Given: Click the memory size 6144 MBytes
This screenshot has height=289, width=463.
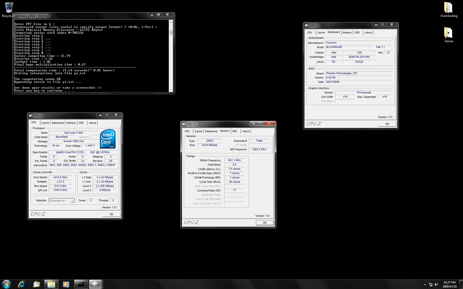Looking at the screenshot, I should (x=210, y=145).
